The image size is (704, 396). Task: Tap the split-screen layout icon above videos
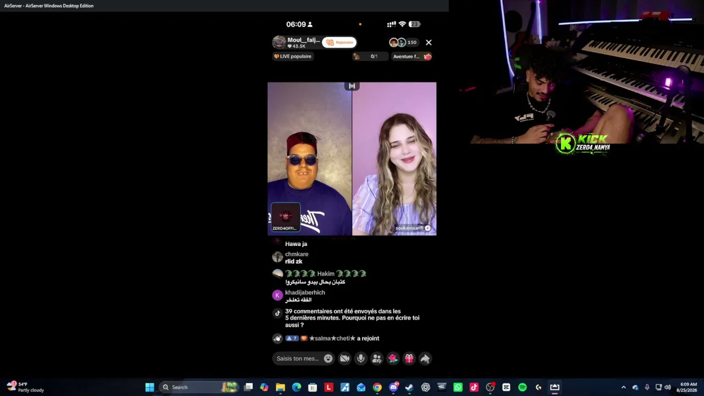point(352,86)
